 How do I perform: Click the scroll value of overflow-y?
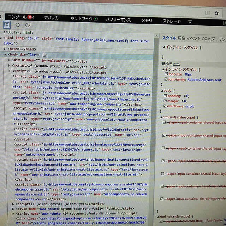click(190, 106)
